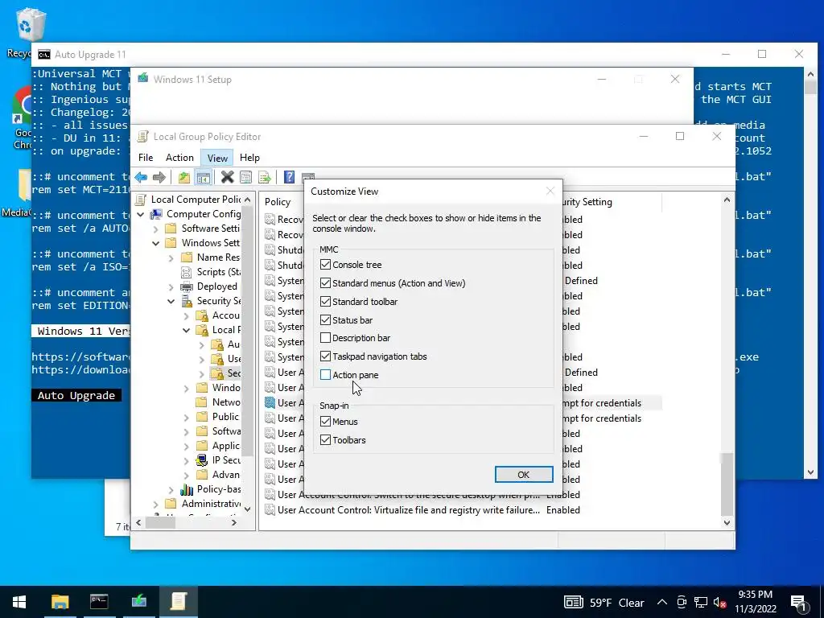The image size is (824, 618).
Task: Toggle Show/Hide Console Tree toolbar icon
Action: tap(204, 177)
